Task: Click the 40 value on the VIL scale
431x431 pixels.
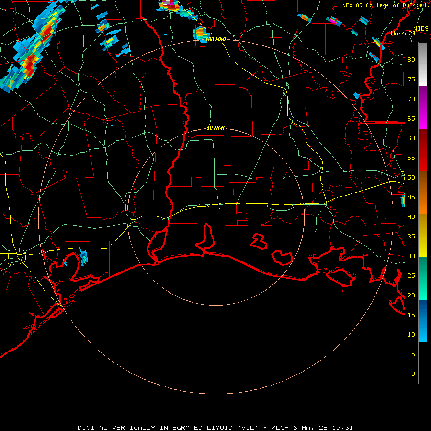Action: click(411, 217)
